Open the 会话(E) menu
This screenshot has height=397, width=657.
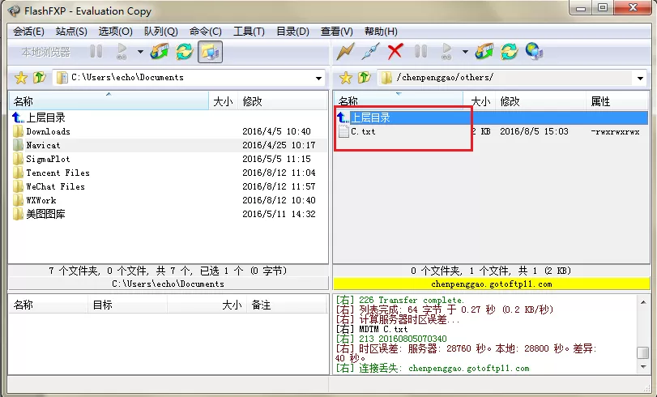click(28, 32)
